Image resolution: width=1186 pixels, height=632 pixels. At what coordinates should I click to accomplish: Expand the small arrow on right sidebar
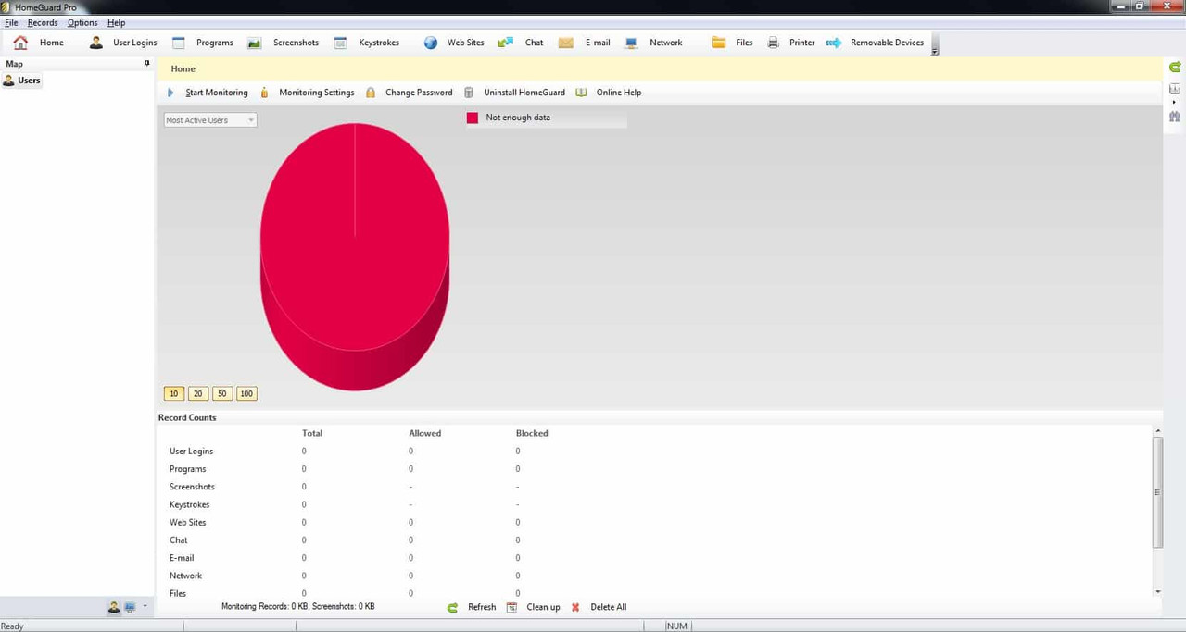click(x=1175, y=102)
